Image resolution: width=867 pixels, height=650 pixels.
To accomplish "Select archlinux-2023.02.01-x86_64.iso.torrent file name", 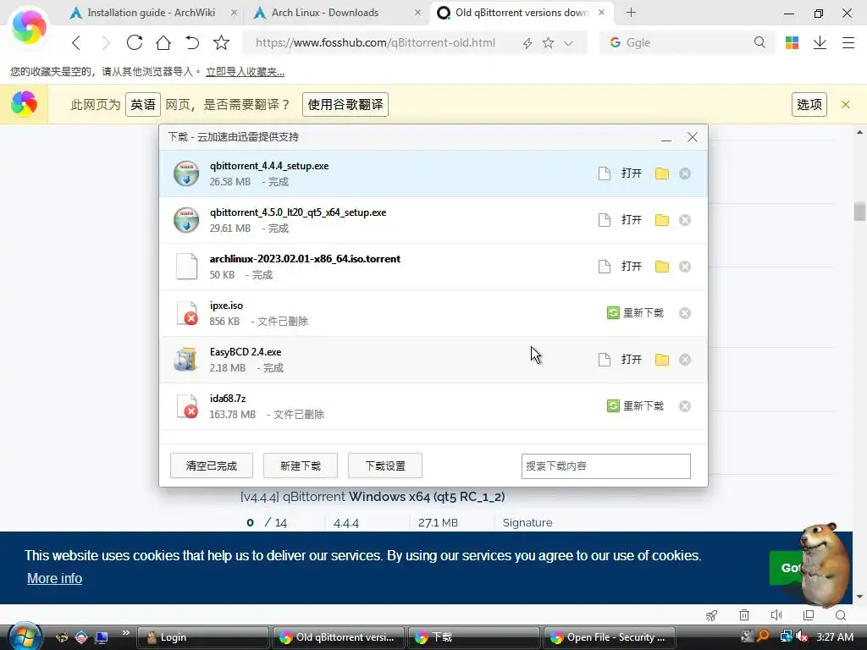I will point(305,259).
